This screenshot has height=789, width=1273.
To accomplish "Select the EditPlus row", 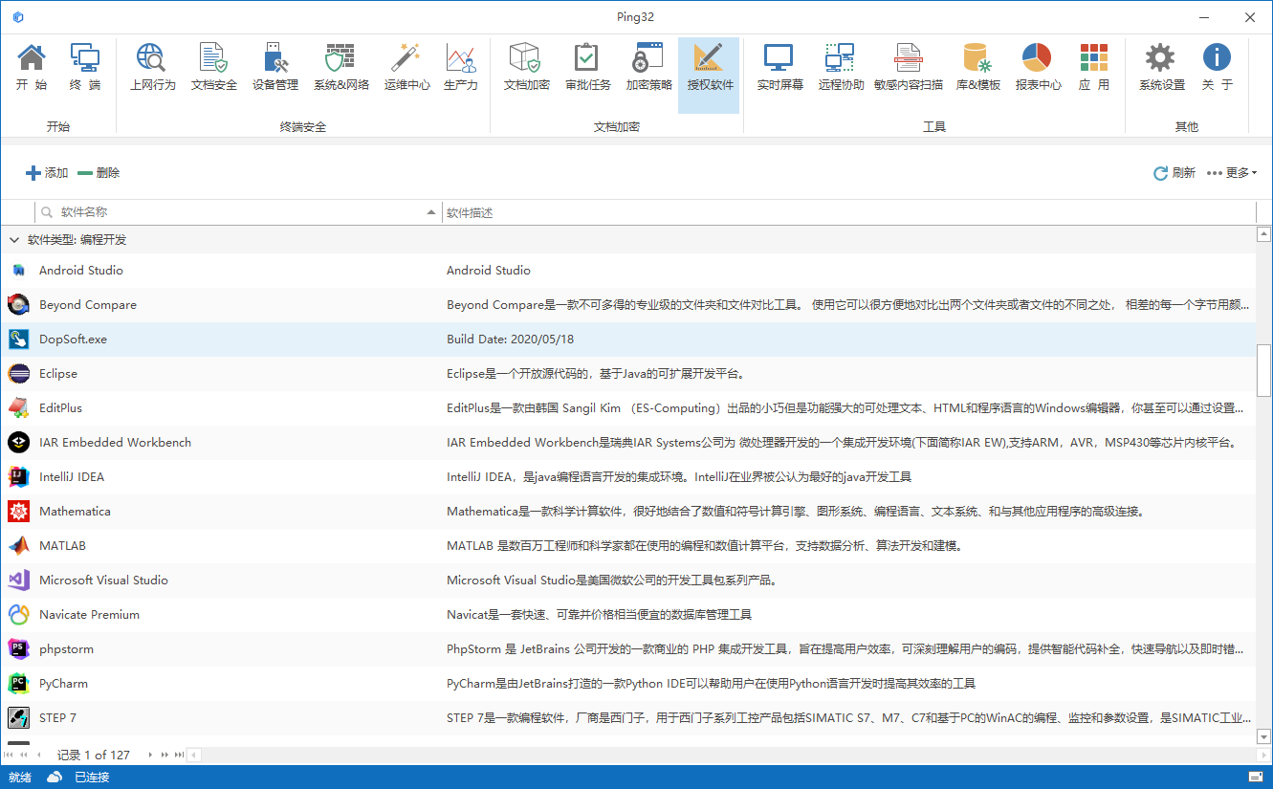I will (x=627, y=408).
